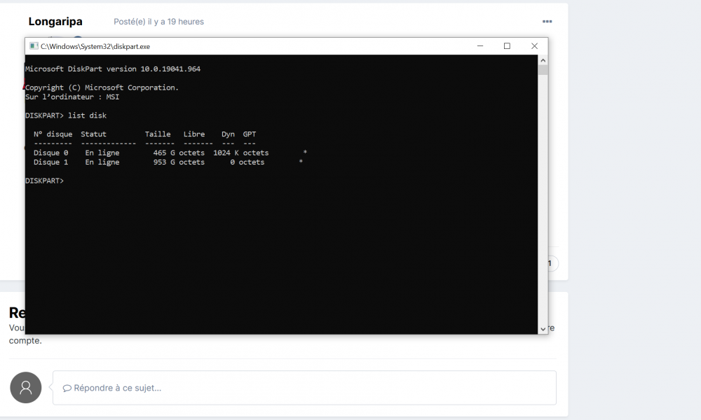Viewport: 701px width, 420px height.
Task: Maximize the diskpart.exe window
Action: click(x=507, y=46)
